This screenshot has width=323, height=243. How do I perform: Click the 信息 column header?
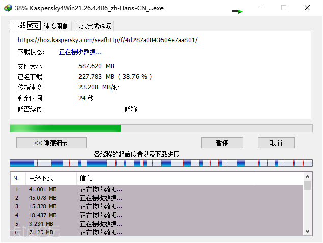tap(166, 178)
